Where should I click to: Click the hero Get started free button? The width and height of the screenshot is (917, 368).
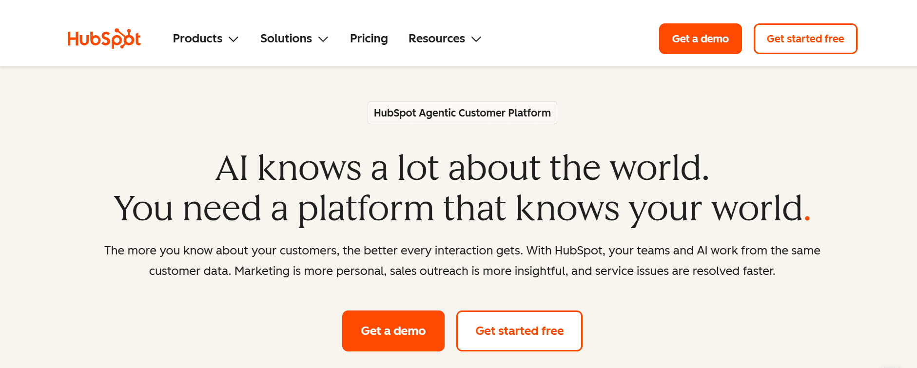point(519,331)
